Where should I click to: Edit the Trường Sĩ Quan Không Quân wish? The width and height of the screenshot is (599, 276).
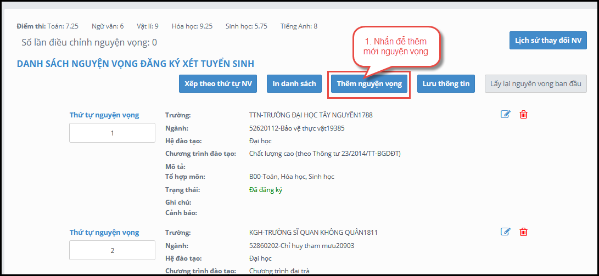pyautogui.click(x=506, y=232)
